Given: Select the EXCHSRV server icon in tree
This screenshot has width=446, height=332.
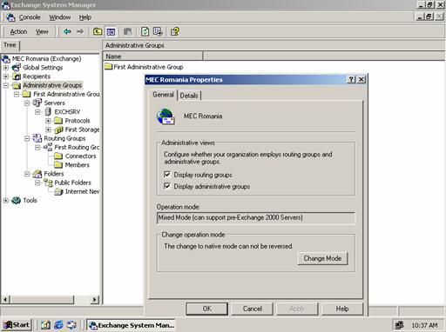Looking at the screenshot, I should (48, 112).
